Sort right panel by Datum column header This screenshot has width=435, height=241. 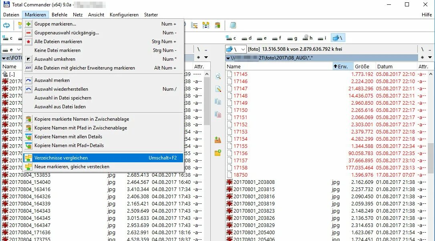click(x=396, y=66)
